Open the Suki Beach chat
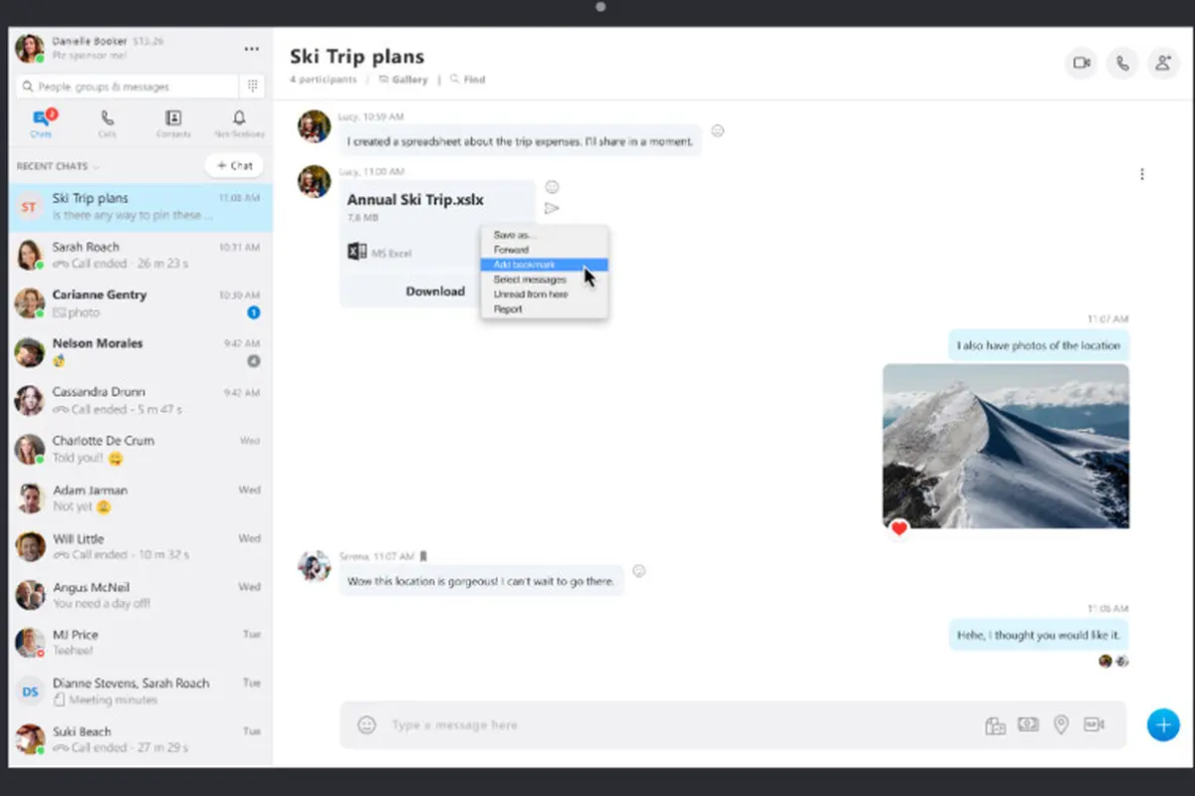 pyautogui.click(x=140, y=739)
